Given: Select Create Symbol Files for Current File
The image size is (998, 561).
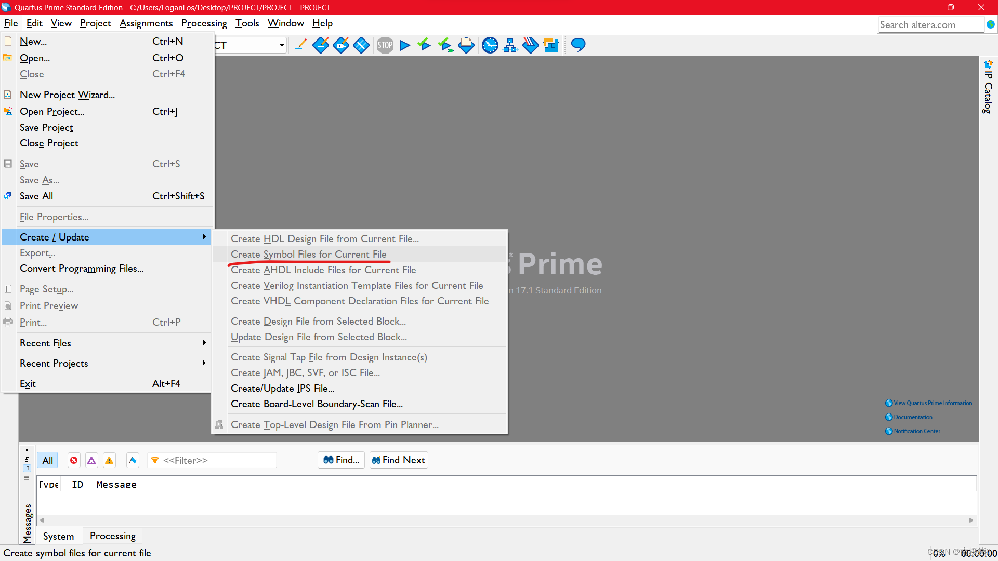Looking at the screenshot, I should pos(309,254).
